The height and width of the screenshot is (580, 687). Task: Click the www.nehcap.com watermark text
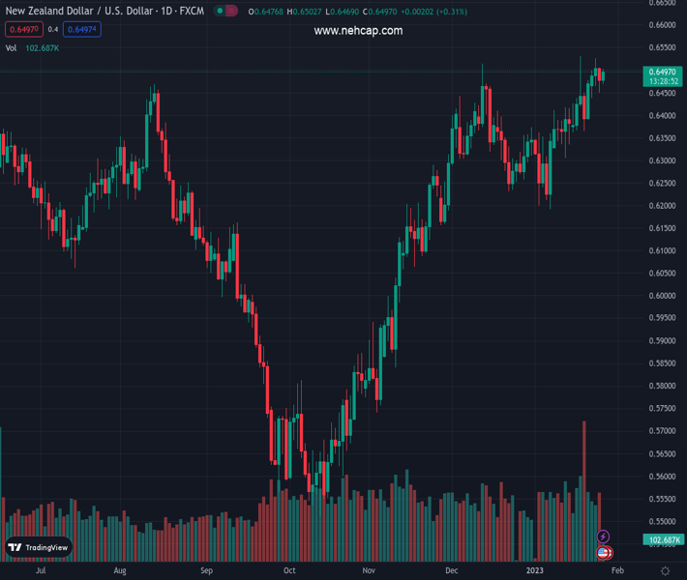point(358,31)
